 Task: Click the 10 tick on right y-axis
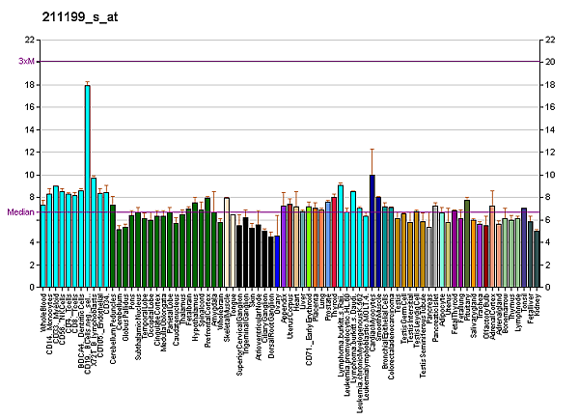(x=549, y=175)
